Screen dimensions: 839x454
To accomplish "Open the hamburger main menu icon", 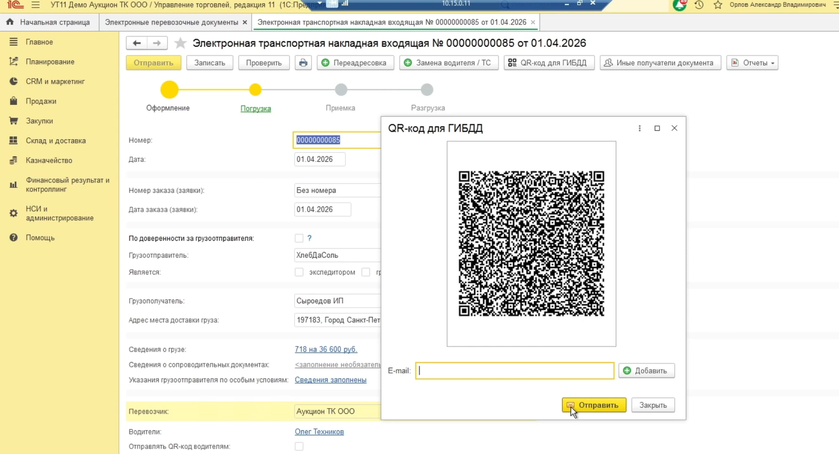I will (x=35, y=5).
